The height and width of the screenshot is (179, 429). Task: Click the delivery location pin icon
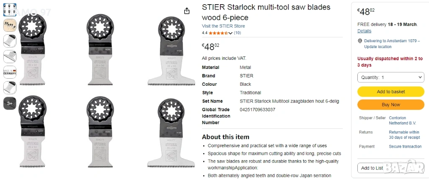[x=360, y=41]
